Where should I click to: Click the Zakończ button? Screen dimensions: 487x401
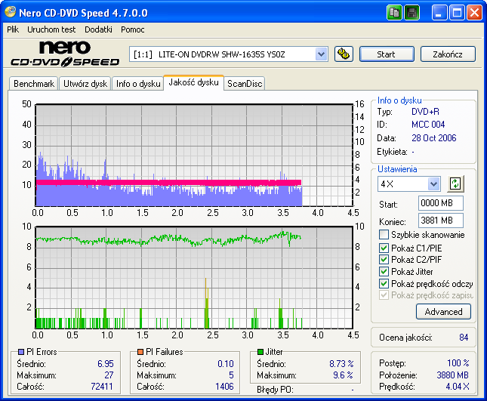pos(448,54)
